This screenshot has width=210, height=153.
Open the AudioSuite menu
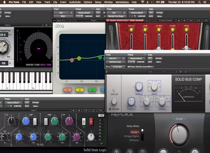[75, 2]
